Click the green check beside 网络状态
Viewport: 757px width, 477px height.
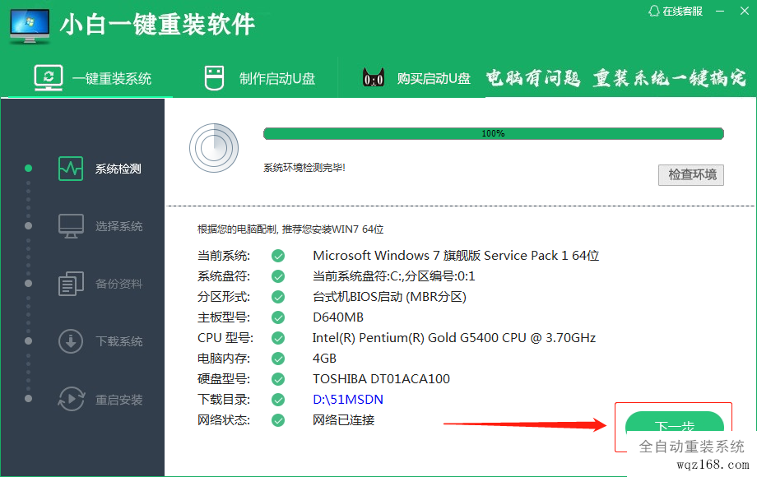278,420
